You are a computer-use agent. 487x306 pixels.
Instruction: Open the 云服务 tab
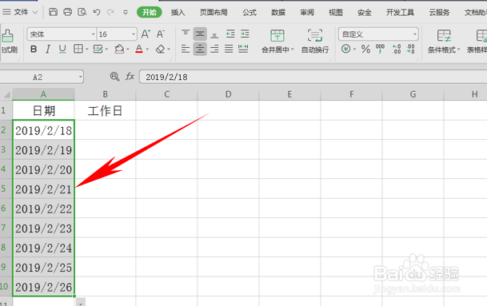[x=439, y=13]
